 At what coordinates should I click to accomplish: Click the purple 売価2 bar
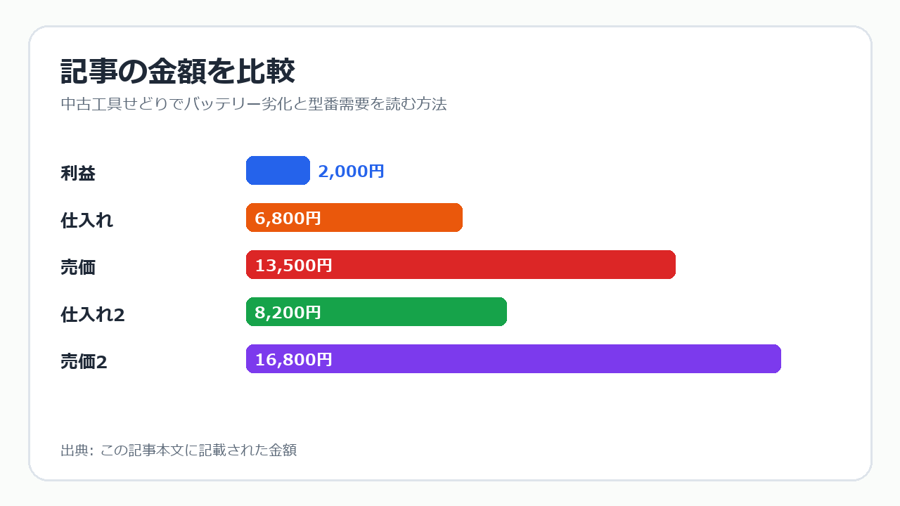click(x=513, y=359)
